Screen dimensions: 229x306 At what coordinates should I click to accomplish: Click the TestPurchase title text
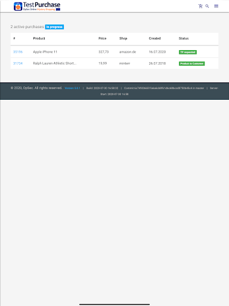pyautogui.click(x=42, y=5)
